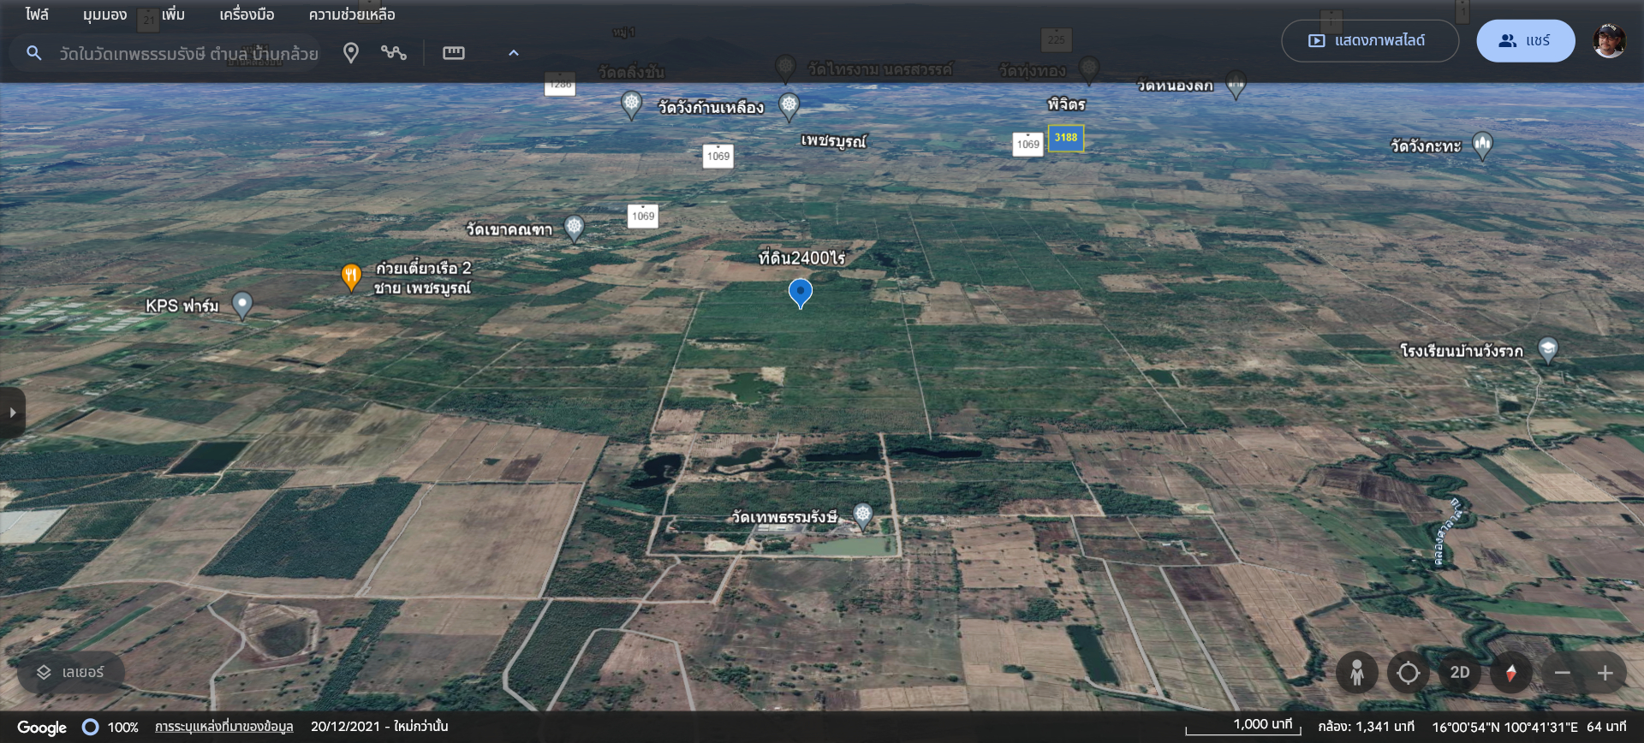Open the มุมมอง (View) menu

coord(104,15)
